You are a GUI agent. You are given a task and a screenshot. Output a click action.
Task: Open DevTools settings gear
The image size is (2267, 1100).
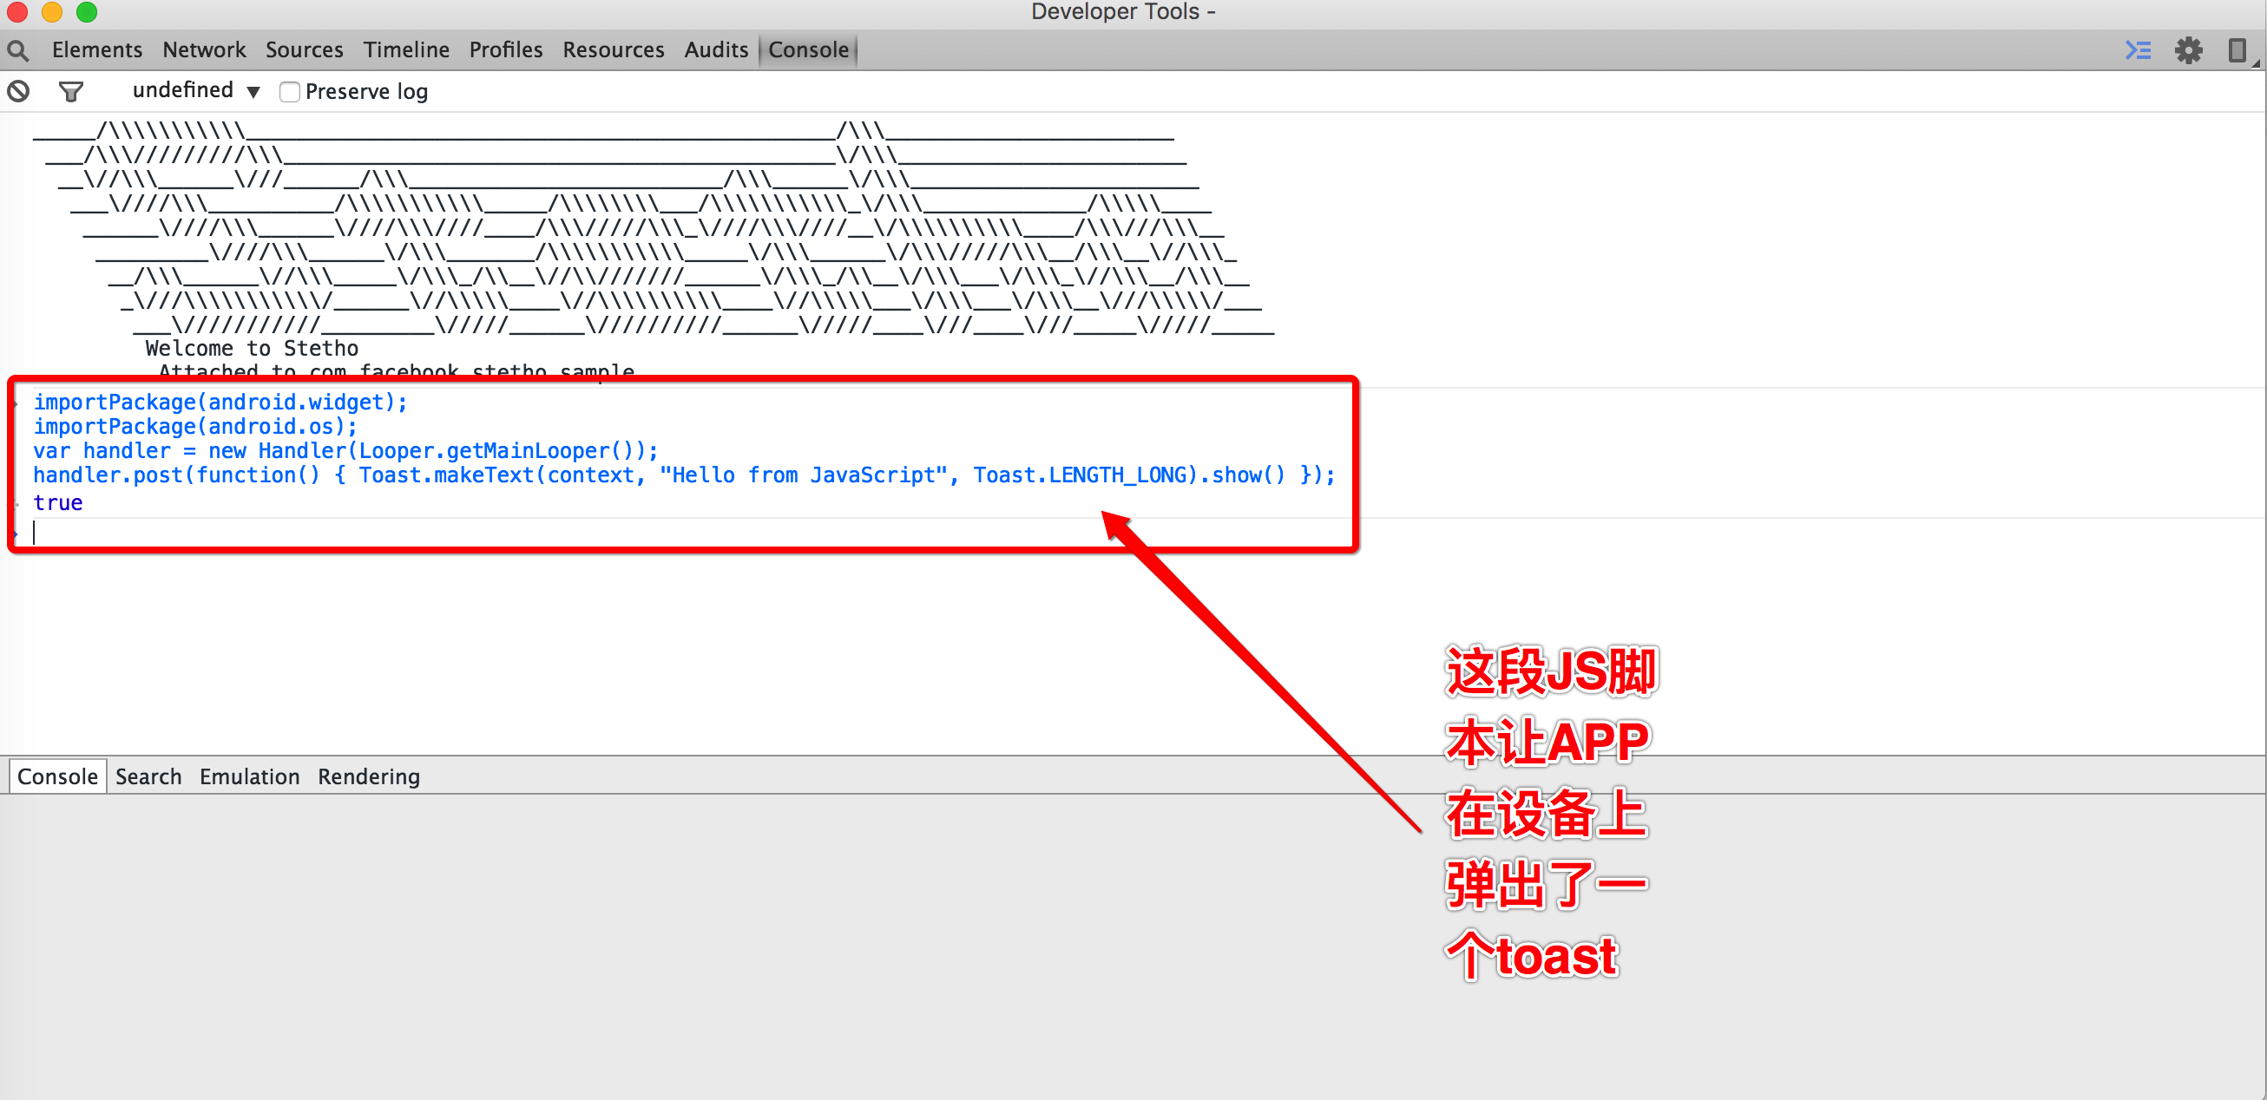[x=2189, y=50]
